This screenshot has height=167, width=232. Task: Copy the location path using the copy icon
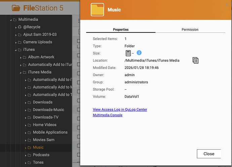[195, 60]
